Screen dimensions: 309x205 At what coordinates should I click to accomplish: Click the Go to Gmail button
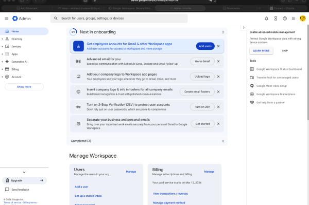(x=202, y=61)
